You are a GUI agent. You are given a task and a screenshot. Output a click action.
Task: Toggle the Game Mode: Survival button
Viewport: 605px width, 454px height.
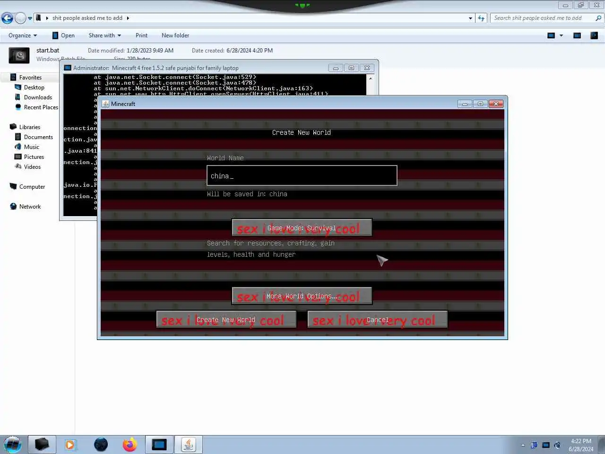coord(302,227)
